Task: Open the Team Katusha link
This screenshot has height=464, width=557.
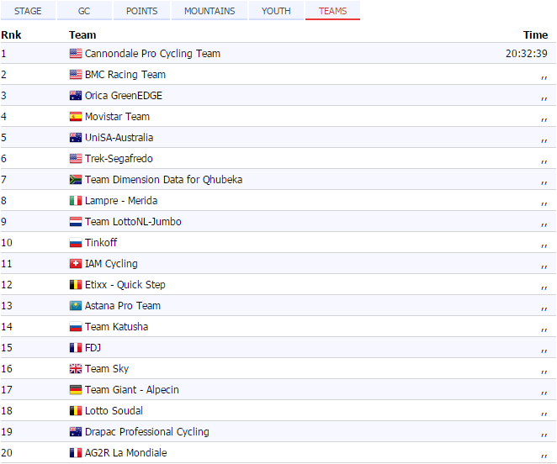Action: pos(116,327)
